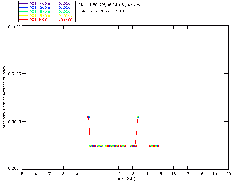
Task: Click the 'Imaginary Part of Refractive Index' axis label
Action: pyautogui.click(x=4, y=97)
